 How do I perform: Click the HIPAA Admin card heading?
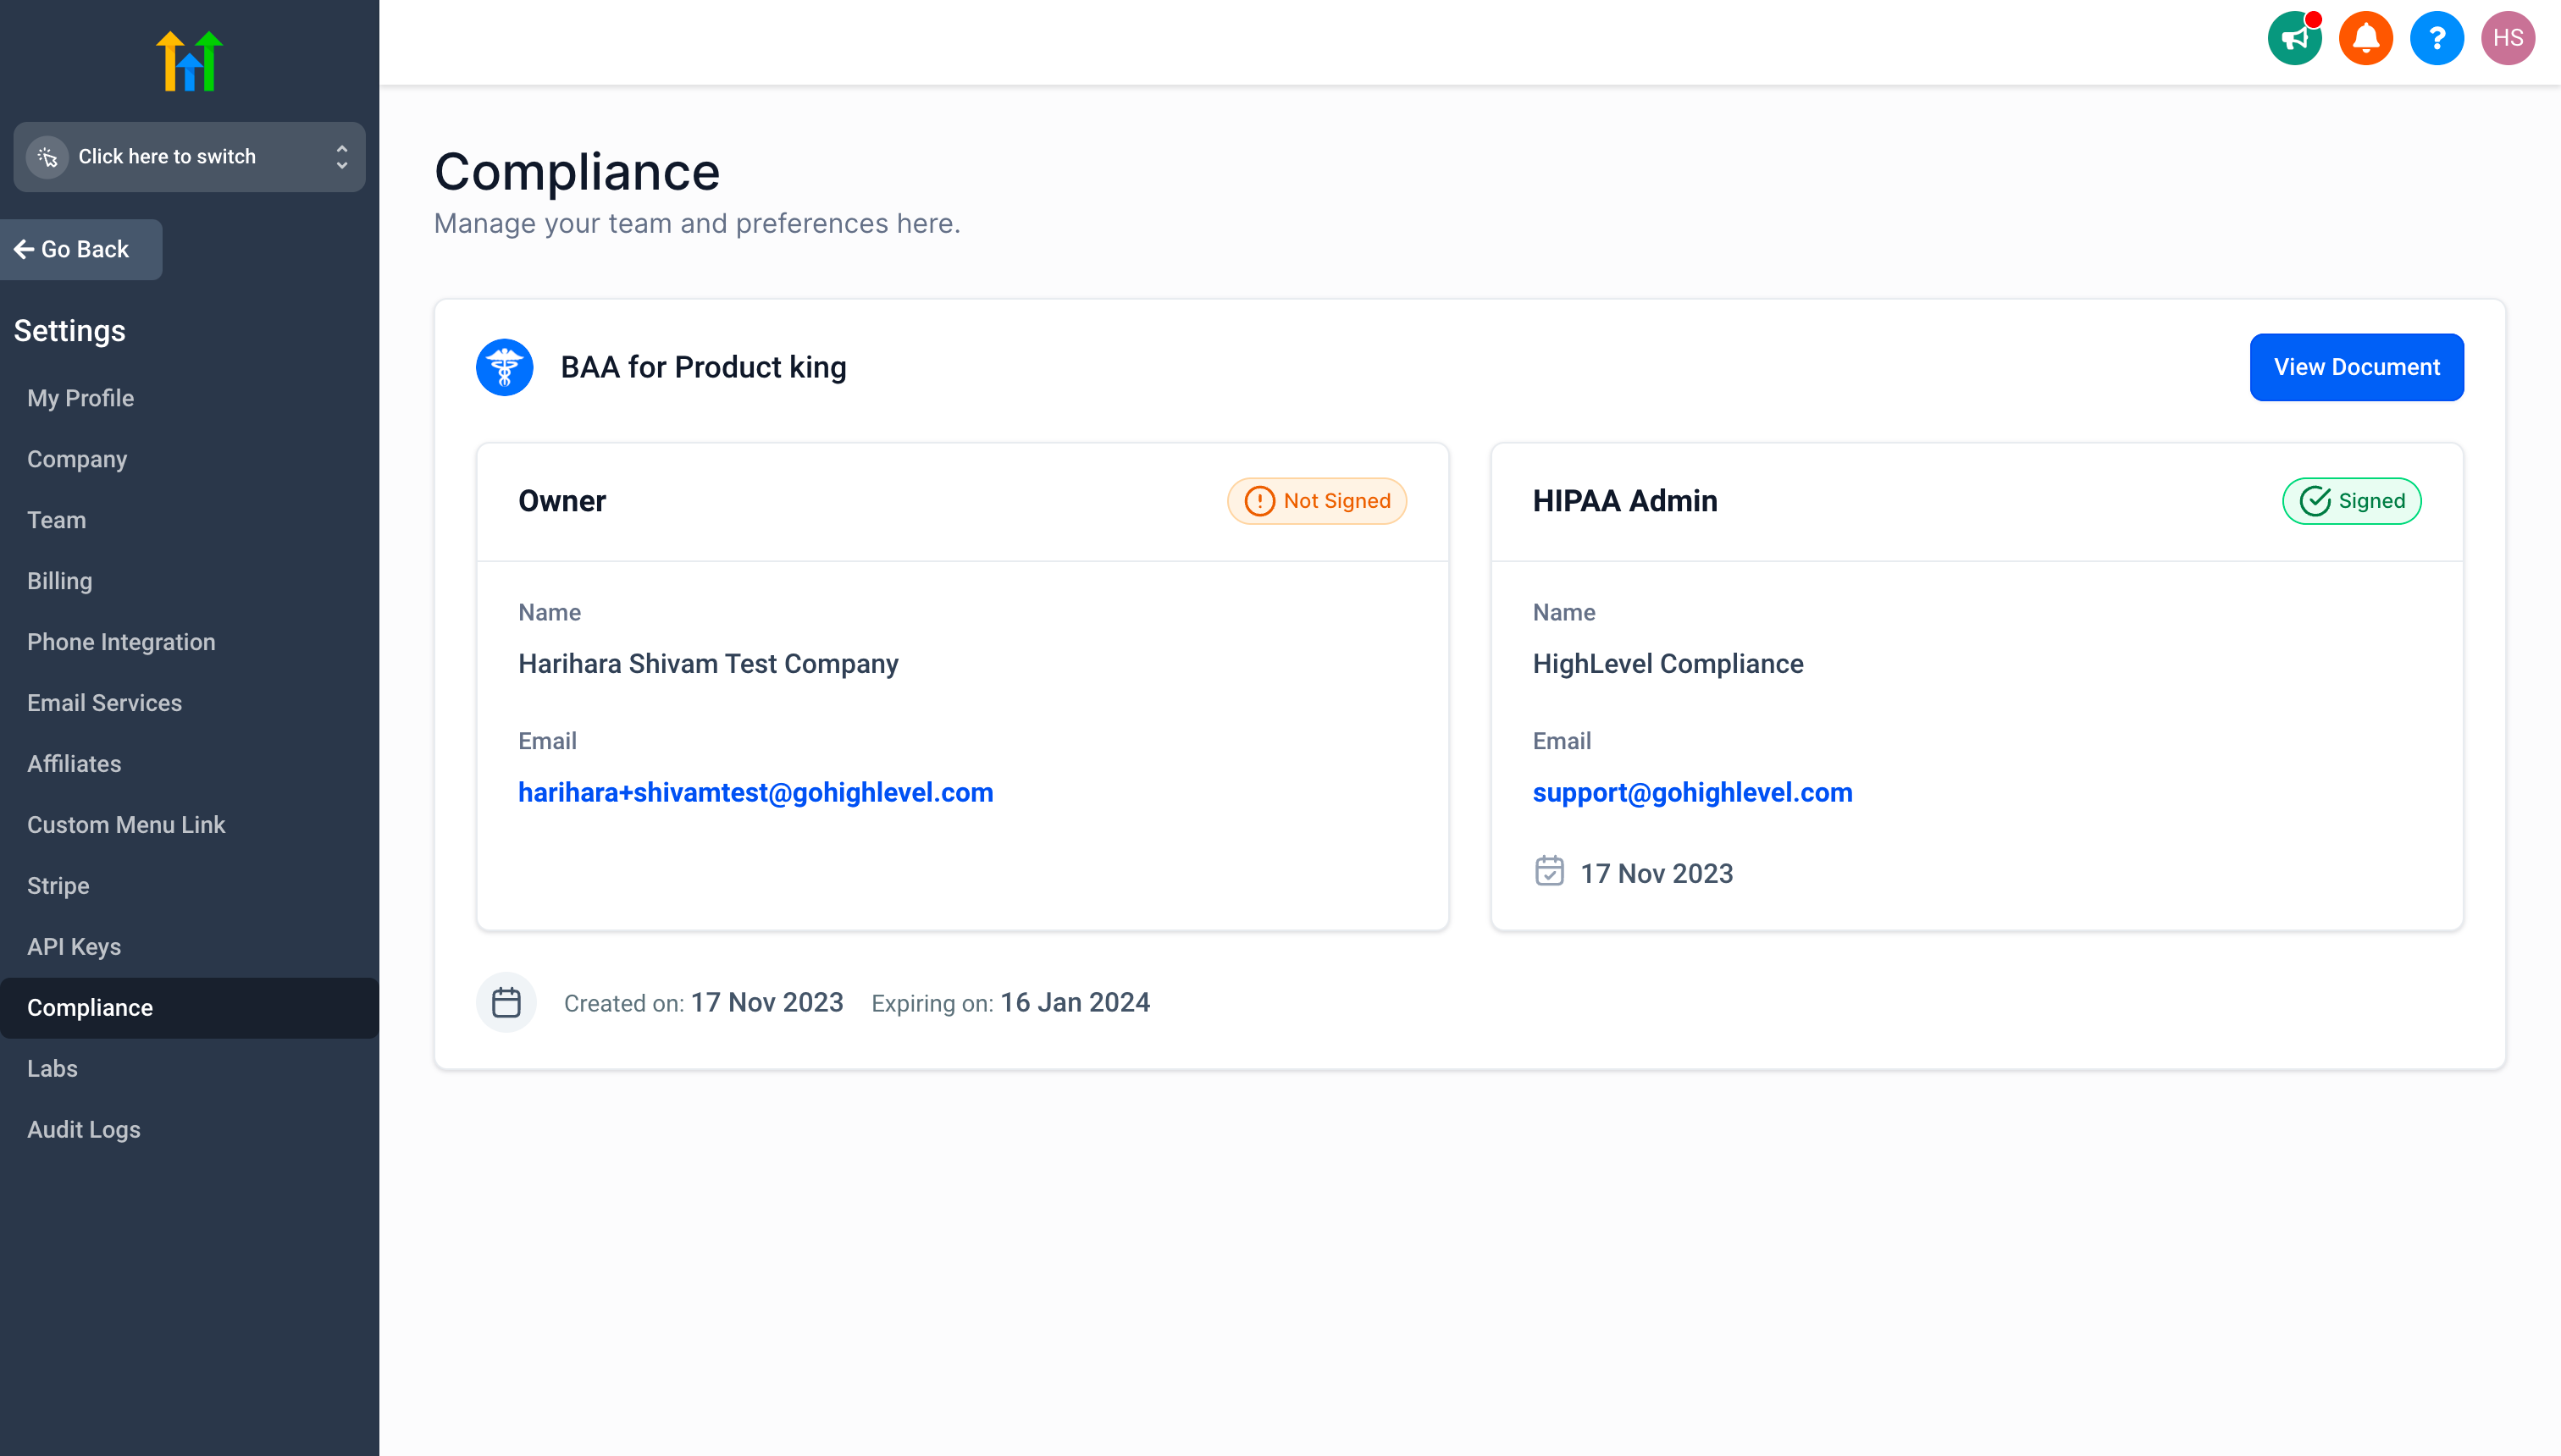point(1624,501)
